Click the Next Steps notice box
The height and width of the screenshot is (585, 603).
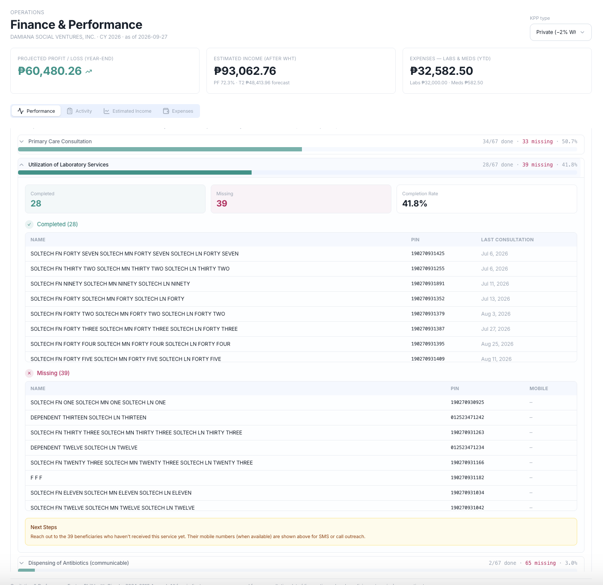(301, 532)
